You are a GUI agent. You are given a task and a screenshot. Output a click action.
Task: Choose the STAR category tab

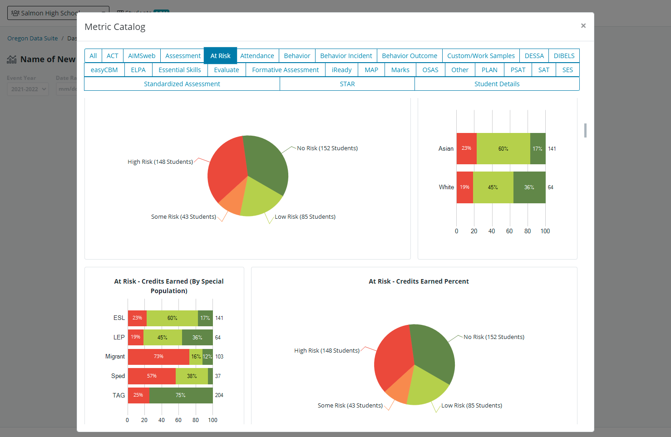[347, 84]
